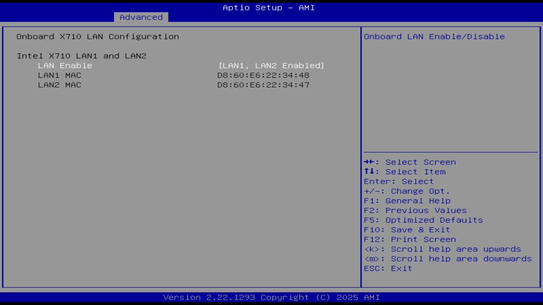Select the LAN2 MAC entry

(60, 85)
